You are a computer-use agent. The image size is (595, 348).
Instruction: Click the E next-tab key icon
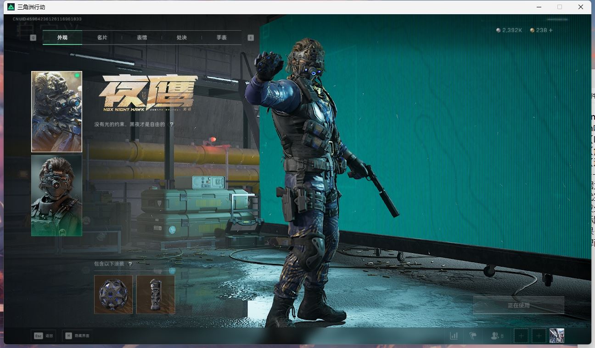[x=251, y=38]
